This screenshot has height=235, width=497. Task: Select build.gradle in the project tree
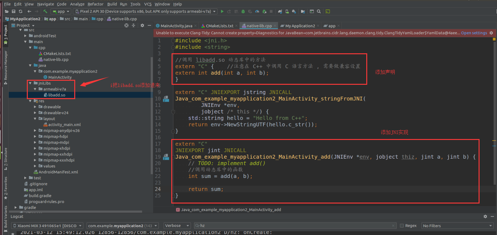pos(37,196)
